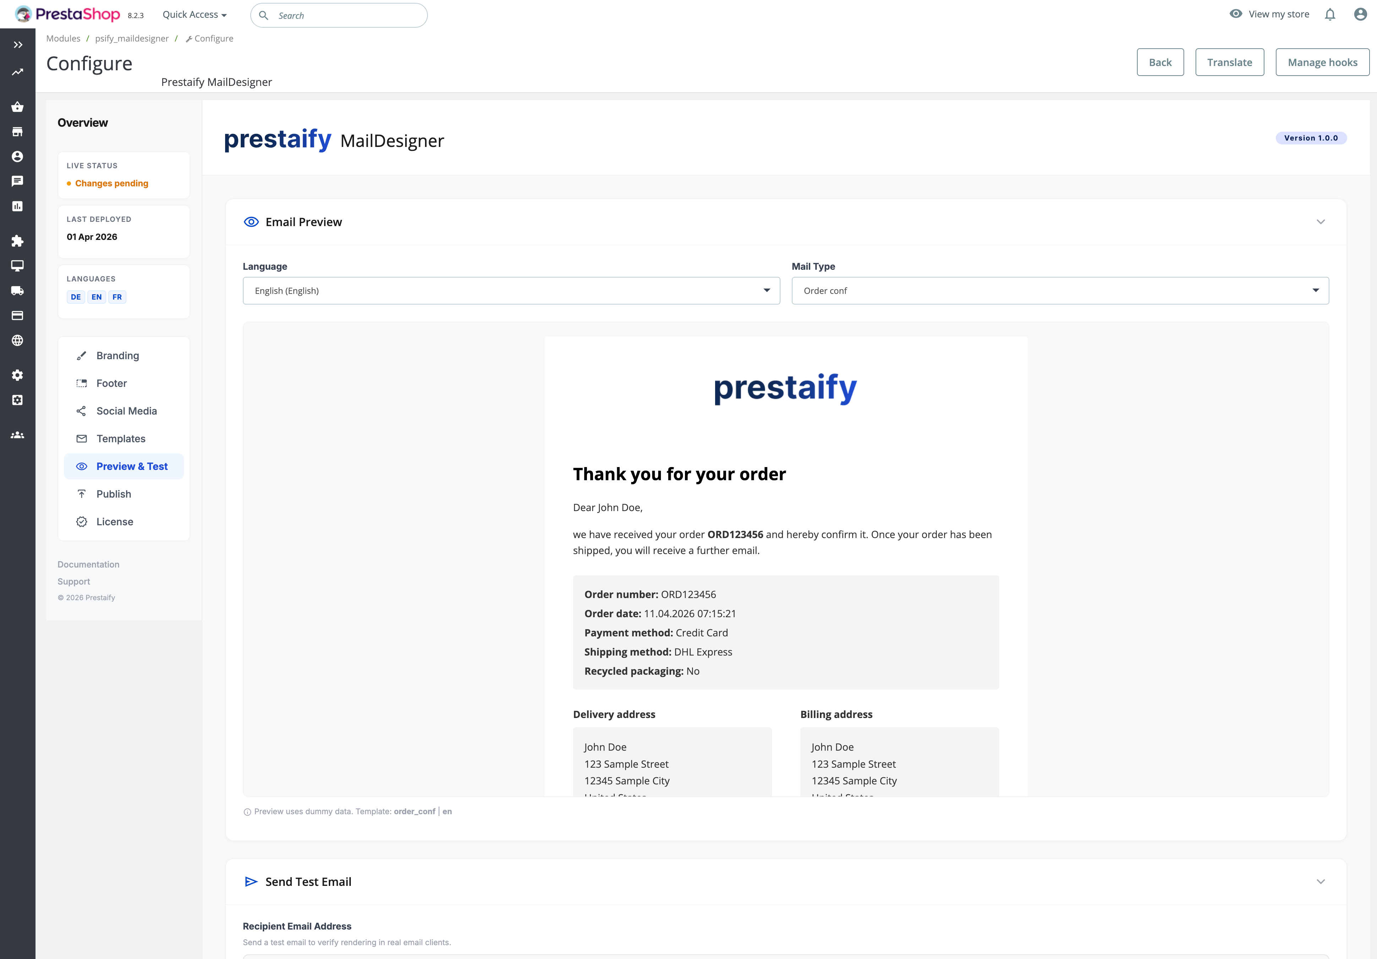The height and width of the screenshot is (959, 1377).
Task: Open the Templates menu item
Action: coord(120,439)
